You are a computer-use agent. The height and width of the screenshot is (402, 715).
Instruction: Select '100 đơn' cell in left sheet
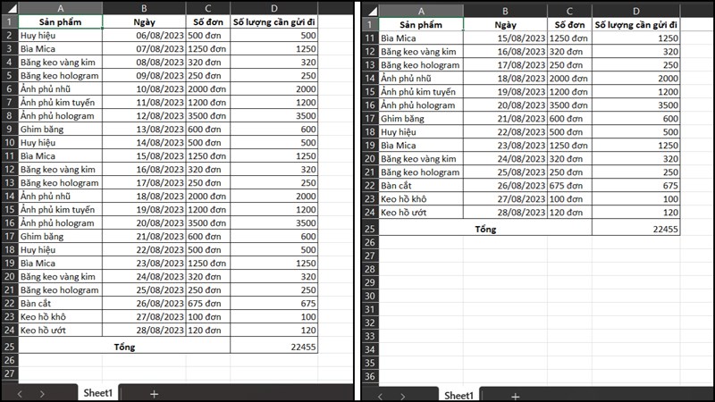tap(208, 317)
